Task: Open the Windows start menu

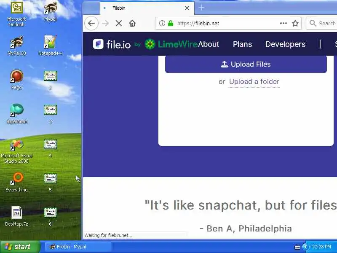Action: click(x=20, y=247)
